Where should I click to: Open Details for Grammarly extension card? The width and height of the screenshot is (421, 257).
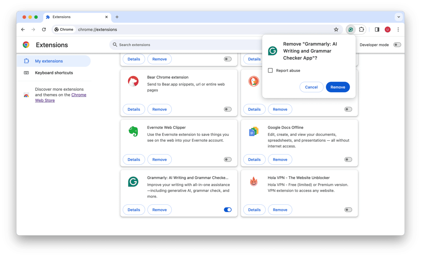[134, 210]
